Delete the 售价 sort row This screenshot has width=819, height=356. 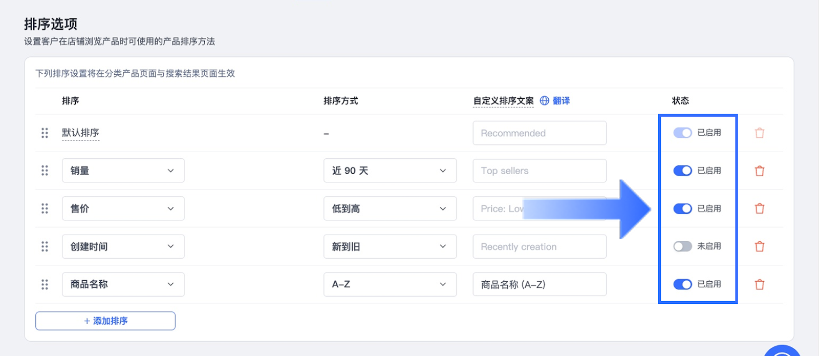point(760,208)
